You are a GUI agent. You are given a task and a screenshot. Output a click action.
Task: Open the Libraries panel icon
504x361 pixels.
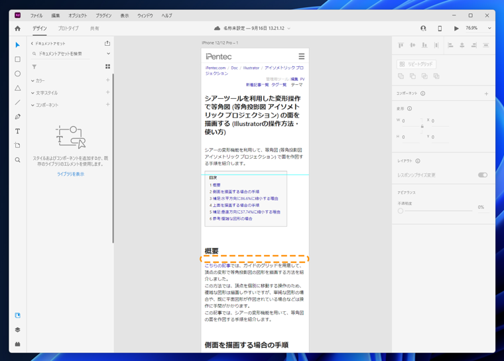(18, 315)
